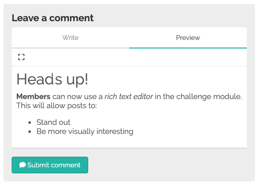Screen dimensions: 259x186
Task: Switch to the Write tab
Action: click(x=70, y=37)
